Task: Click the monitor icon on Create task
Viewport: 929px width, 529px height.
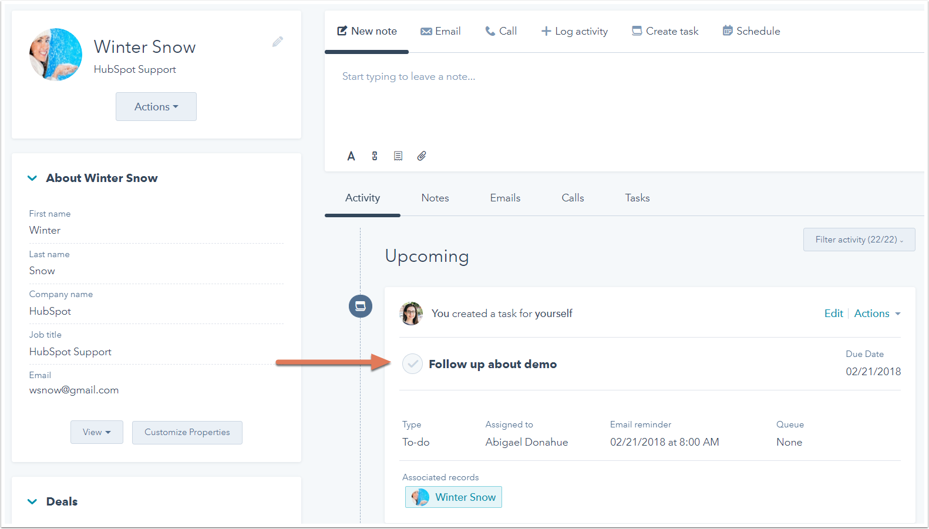Action: pyautogui.click(x=637, y=31)
